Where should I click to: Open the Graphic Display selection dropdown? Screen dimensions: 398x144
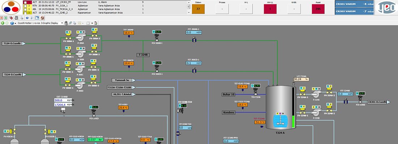click(x=62, y=23)
